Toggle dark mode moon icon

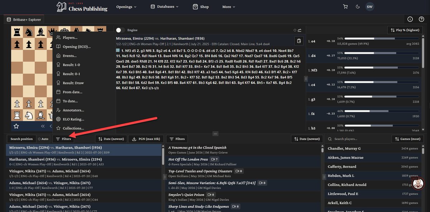pyautogui.click(x=358, y=6)
